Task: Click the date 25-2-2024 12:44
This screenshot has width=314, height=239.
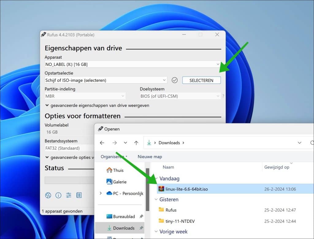Action: coord(280,221)
